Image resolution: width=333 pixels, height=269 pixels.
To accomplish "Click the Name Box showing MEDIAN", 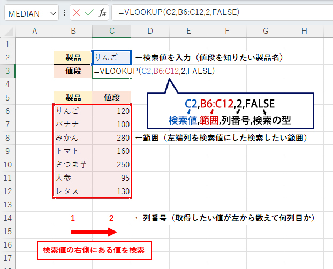I will pos(27,12).
